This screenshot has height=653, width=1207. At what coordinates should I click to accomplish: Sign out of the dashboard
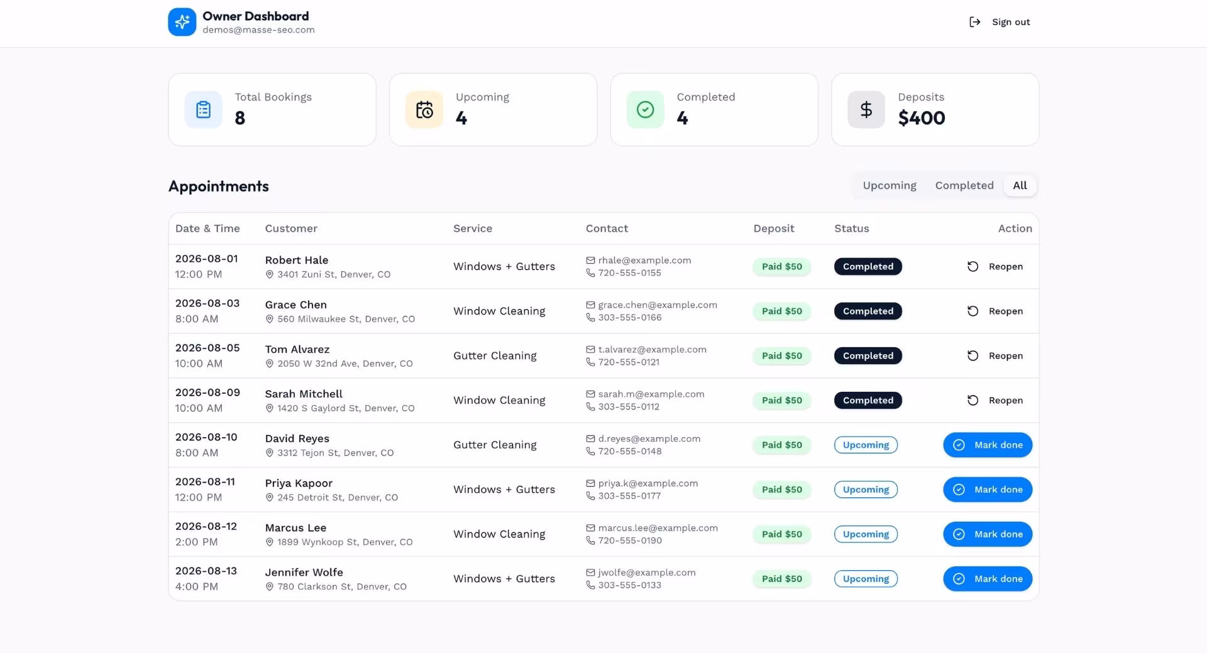click(1000, 22)
